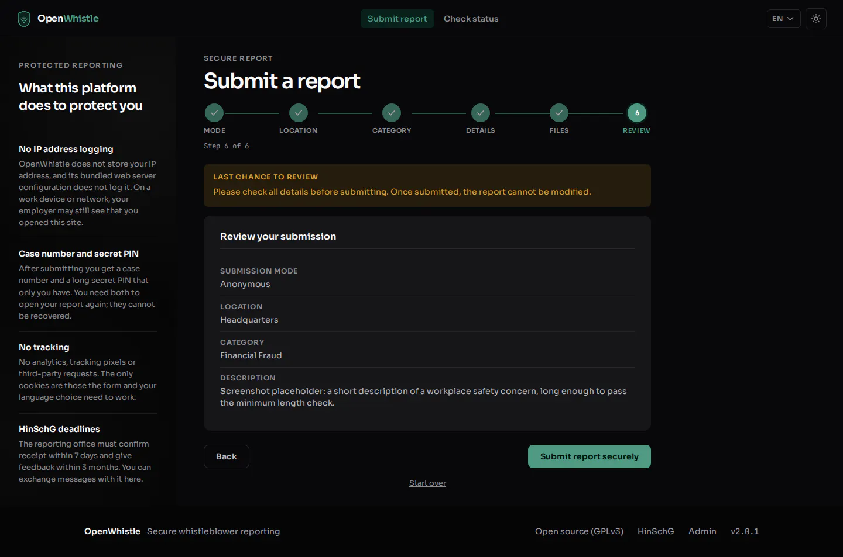
Task: Click the SUBMISSION MODE field label
Action: click(x=259, y=271)
